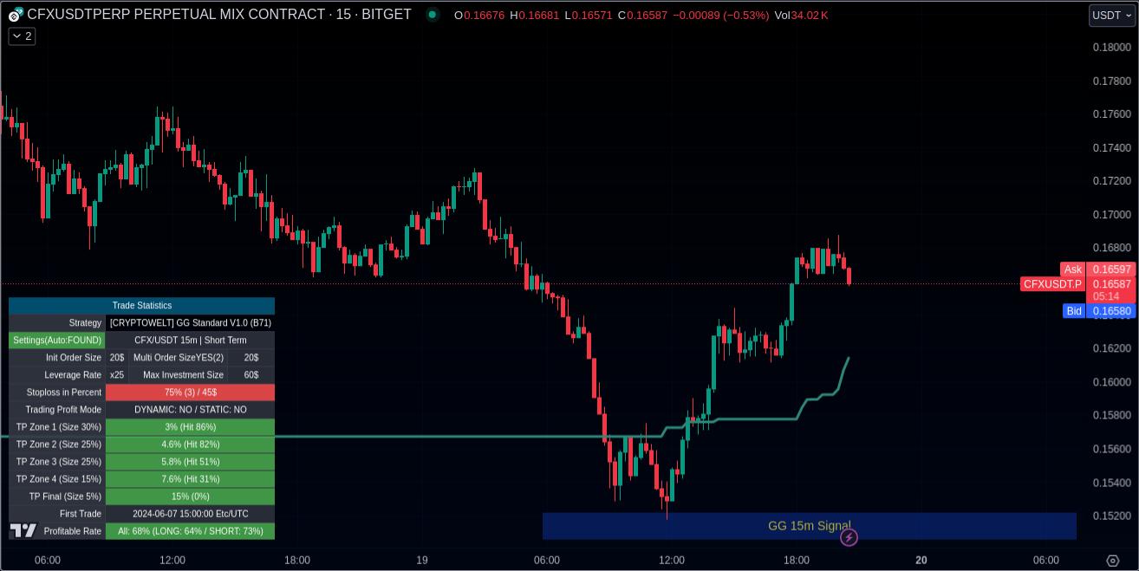Click the green market status dot
1139x571 pixels.
click(432, 15)
